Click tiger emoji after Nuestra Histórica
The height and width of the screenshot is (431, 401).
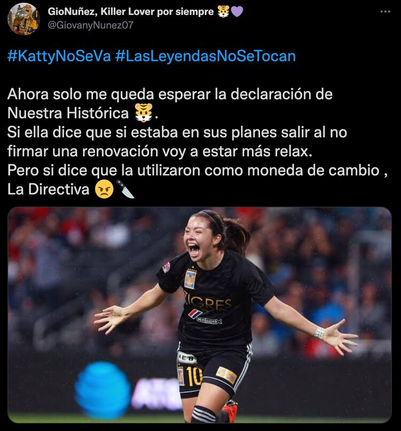(143, 112)
